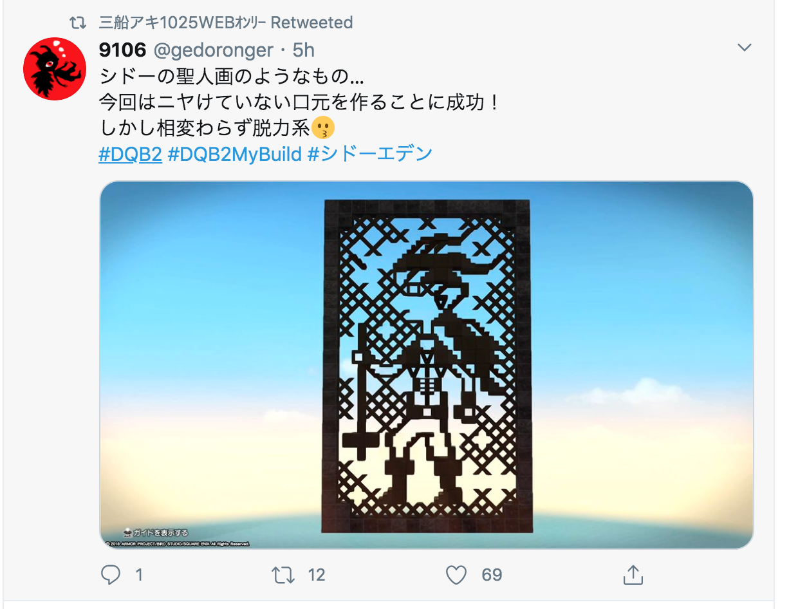View the retweet count 12
This screenshot has height=609, width=789.
tap(317, 575)
